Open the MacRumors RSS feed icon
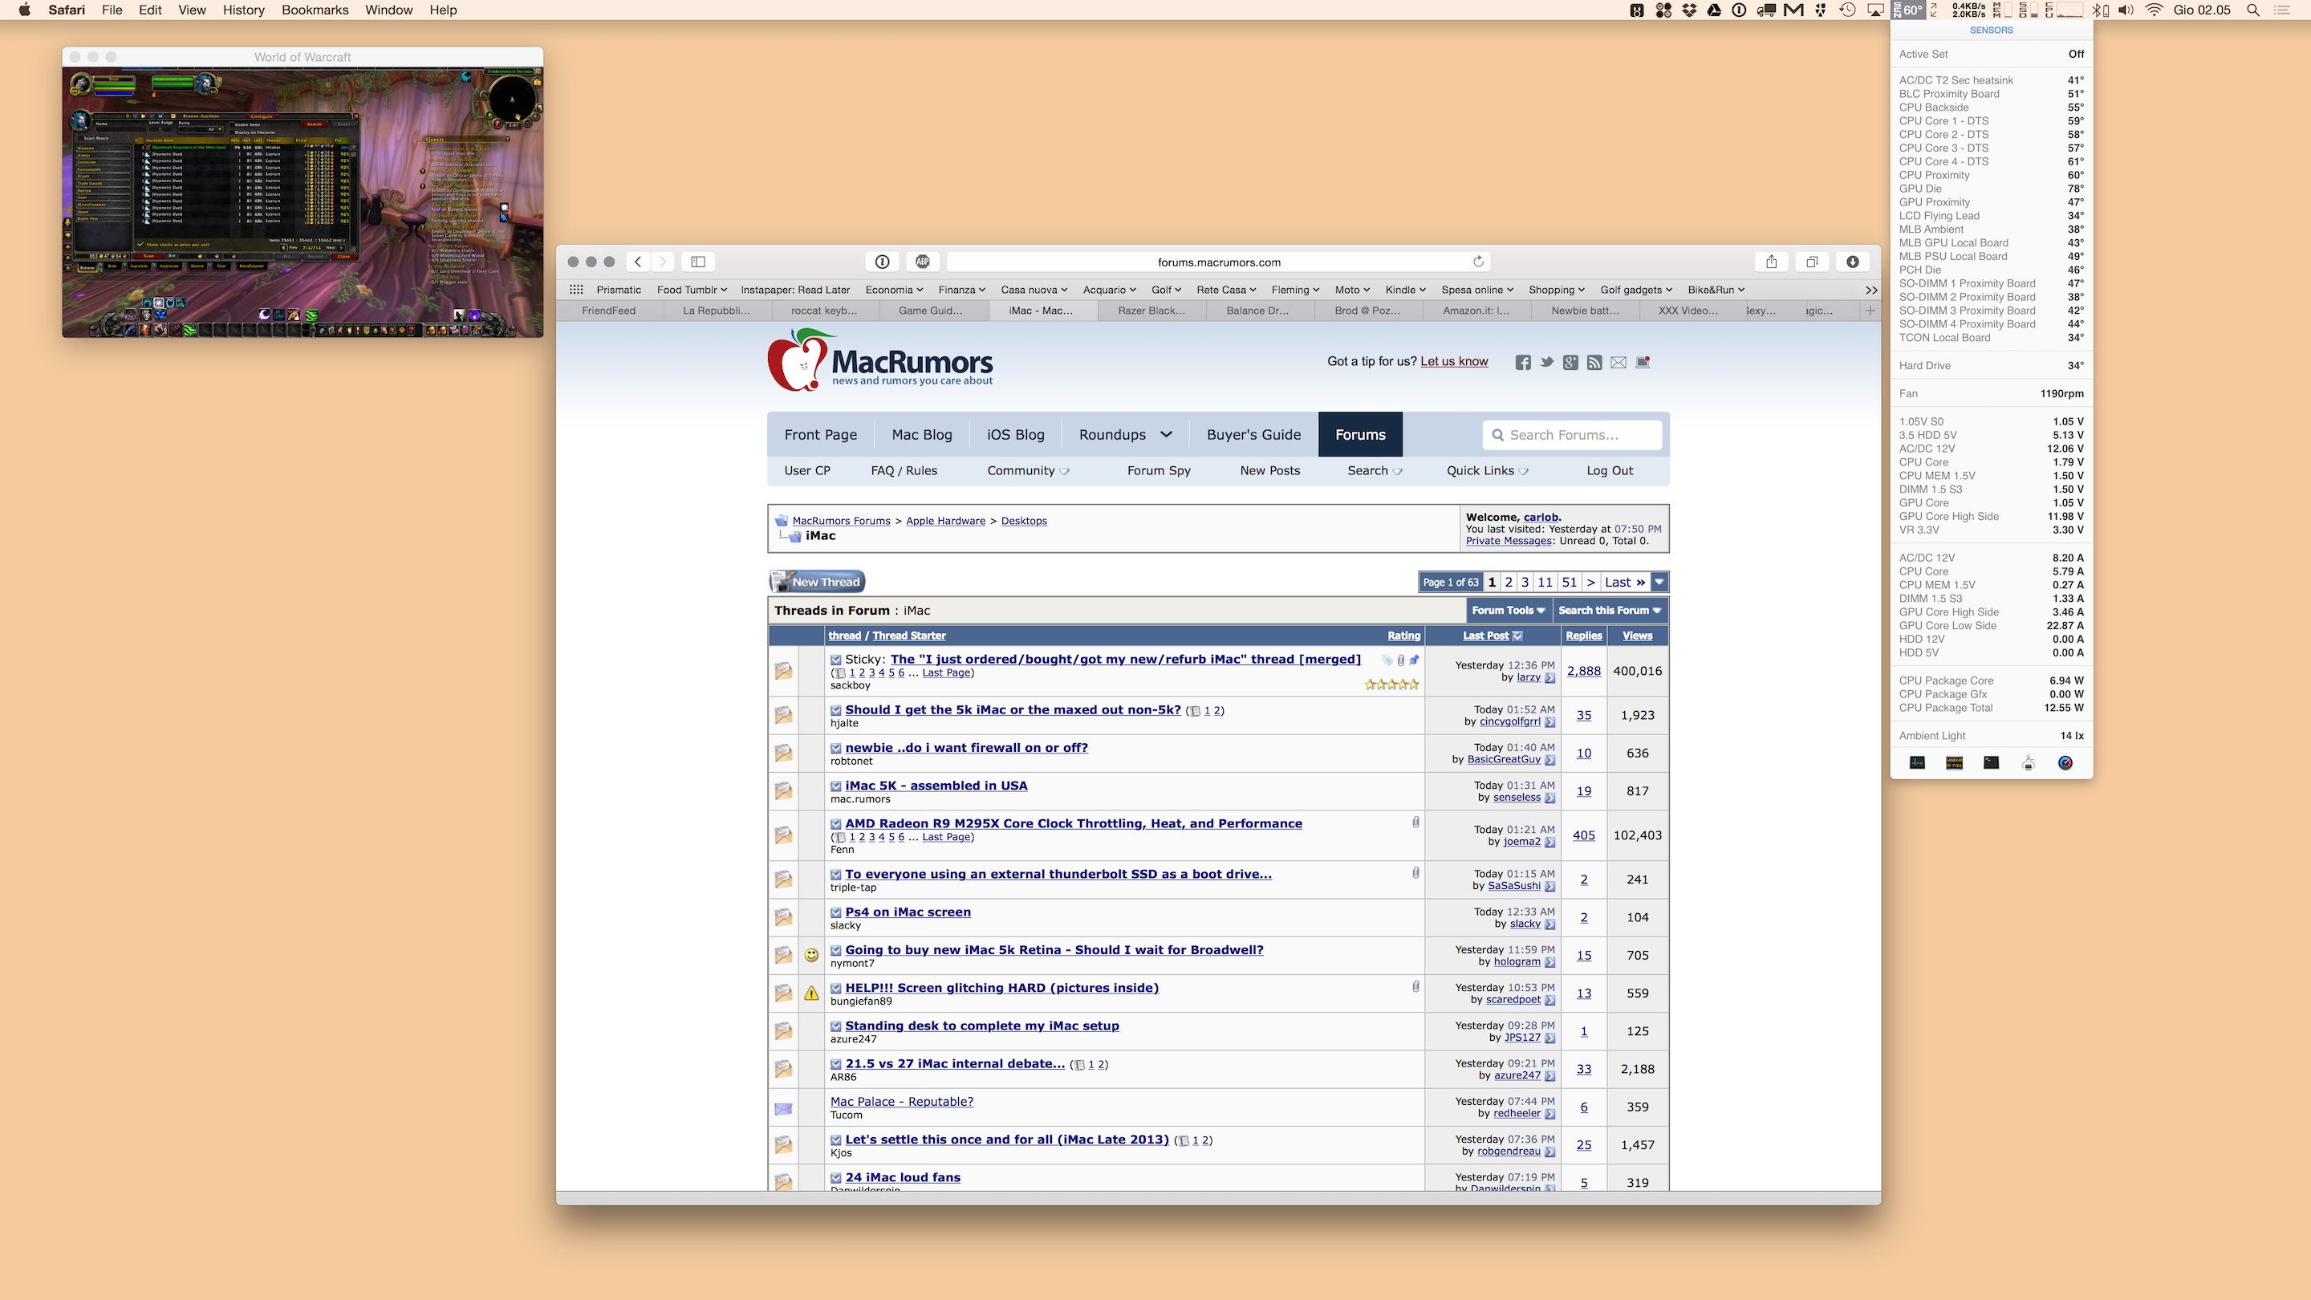Image resolution: width=2311 pixels, height=1300 pixels. click(x=1594, y=363)
